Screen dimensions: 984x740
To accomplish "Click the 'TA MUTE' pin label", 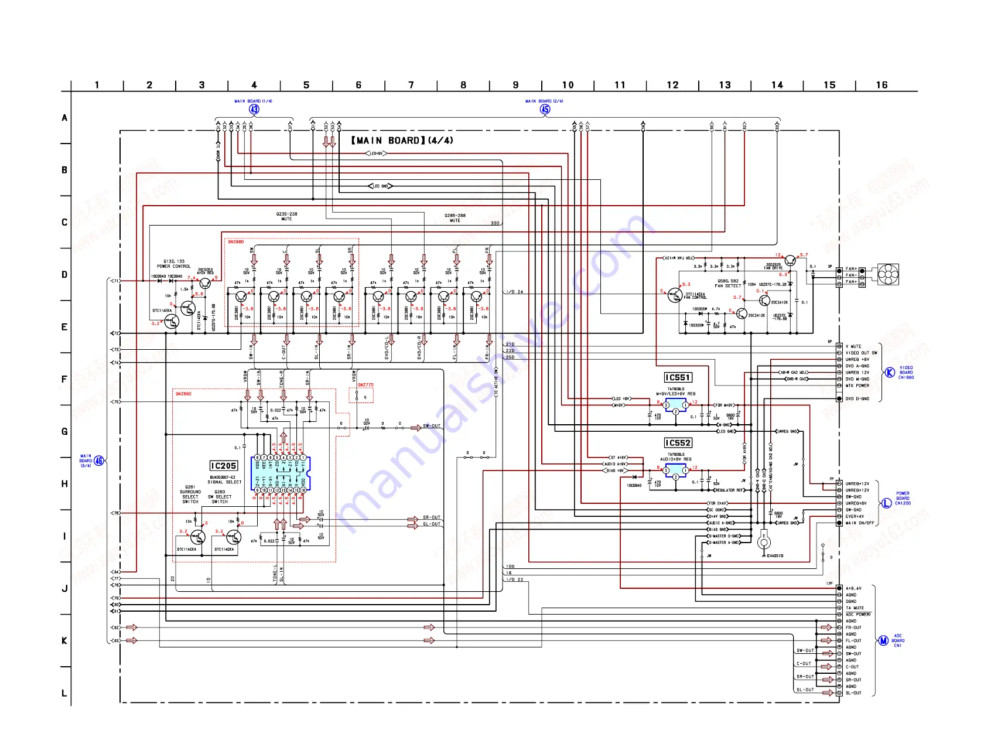I will tap(855, 608).
